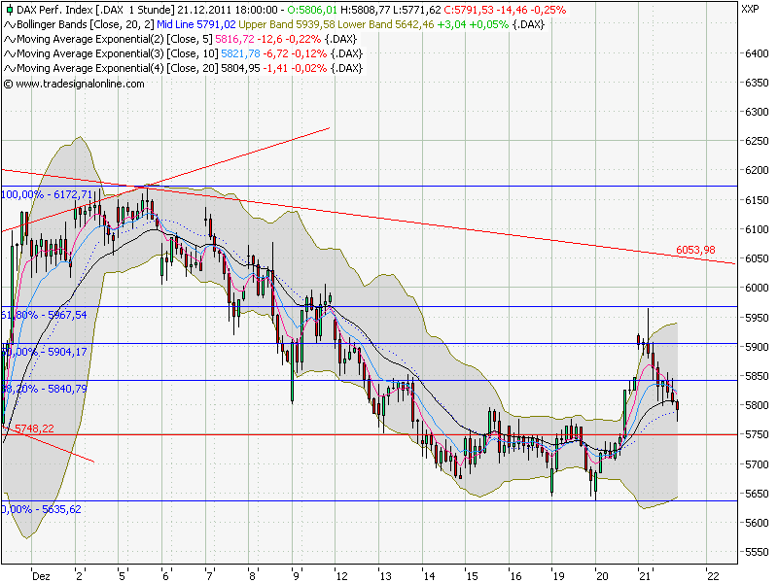Viewport: 778px width, 583px height.
Task: Click the Moving Average Exponential(4) curve icon
Action: (x=8, y=68)
